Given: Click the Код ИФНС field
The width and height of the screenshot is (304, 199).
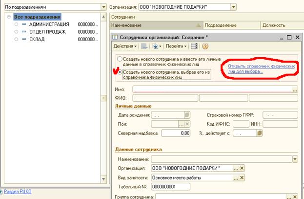Looking at the screenshot, I should [241, 124].
